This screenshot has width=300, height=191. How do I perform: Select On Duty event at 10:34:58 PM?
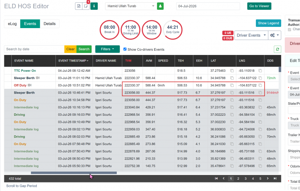(20, 100)
